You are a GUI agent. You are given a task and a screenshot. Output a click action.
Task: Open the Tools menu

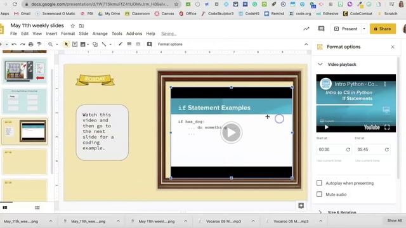(117, 34)
